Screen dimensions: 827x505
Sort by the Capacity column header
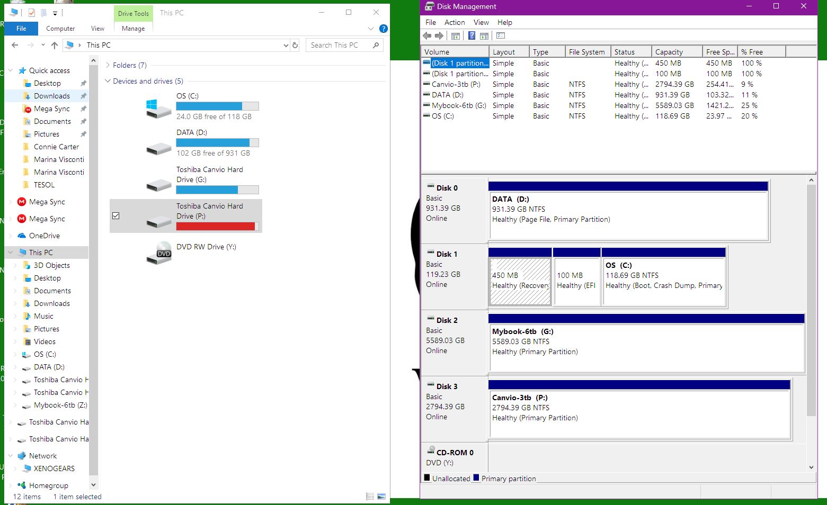click(x=676, y=52)
